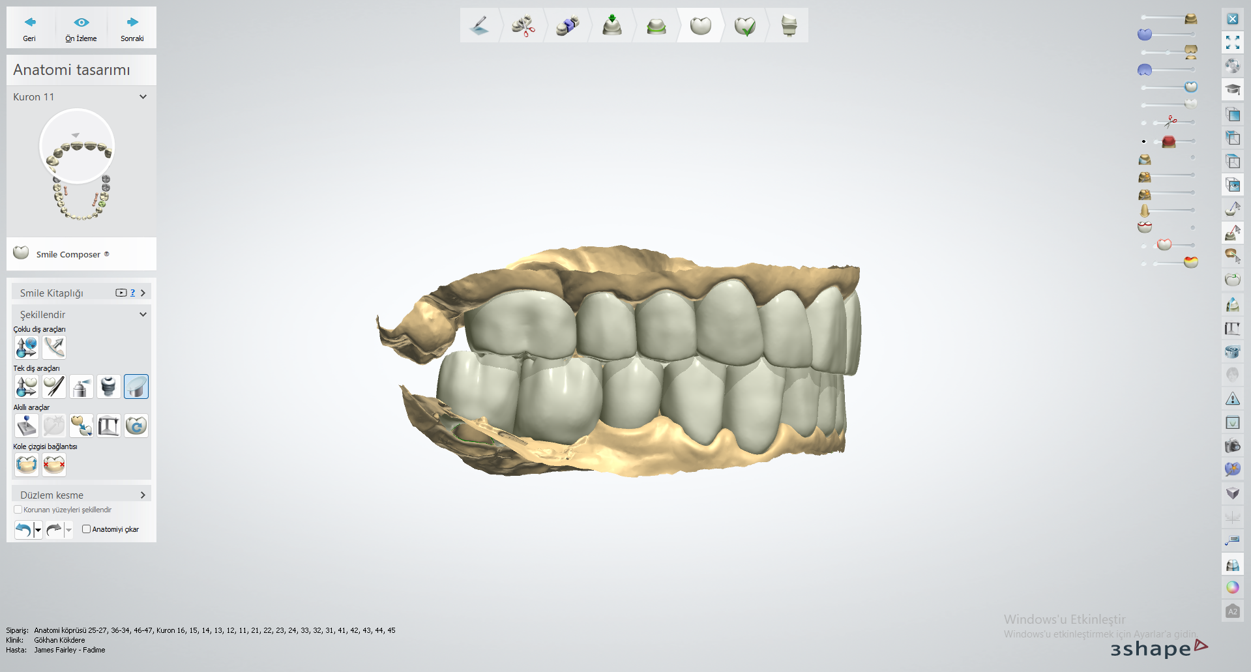Tick the Korunan yüzeyleri şekillendir checkbox
The image size is (1251, 672).
18,510
